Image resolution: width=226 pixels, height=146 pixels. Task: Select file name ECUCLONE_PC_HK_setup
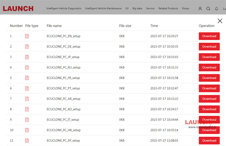[x=64, y=130]
